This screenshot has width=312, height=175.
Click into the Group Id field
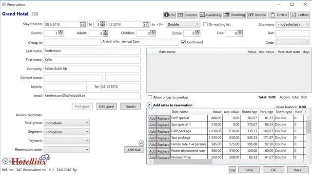[x=72, y=42]
